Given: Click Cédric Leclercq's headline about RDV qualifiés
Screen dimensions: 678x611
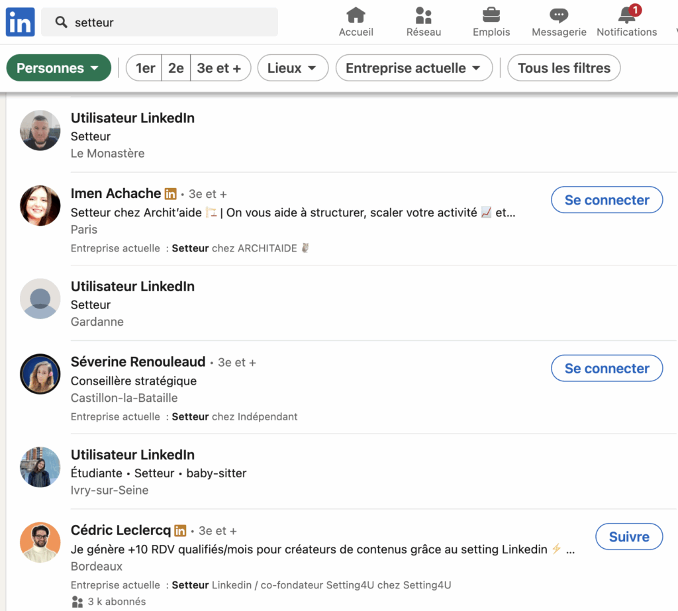Looking at the screenshot, I should 323,549.
